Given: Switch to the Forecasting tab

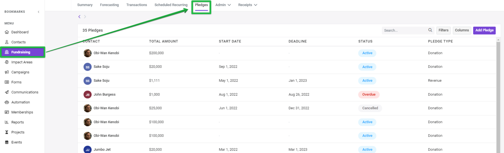Looking at the screenshot, I should (x=109, y=5).
